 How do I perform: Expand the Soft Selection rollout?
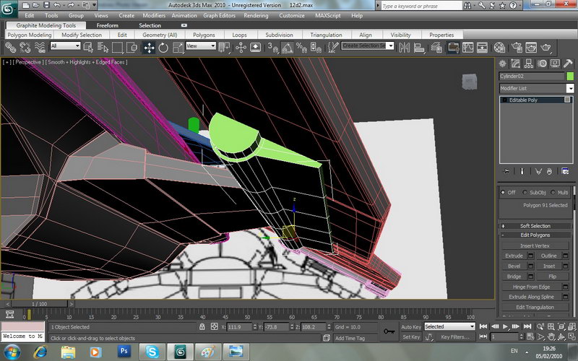[535, 226]
